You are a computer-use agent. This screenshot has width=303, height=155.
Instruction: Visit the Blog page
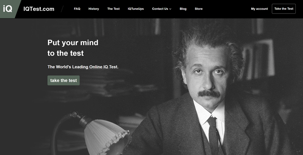pyautogui.click(x=183, y=9)
